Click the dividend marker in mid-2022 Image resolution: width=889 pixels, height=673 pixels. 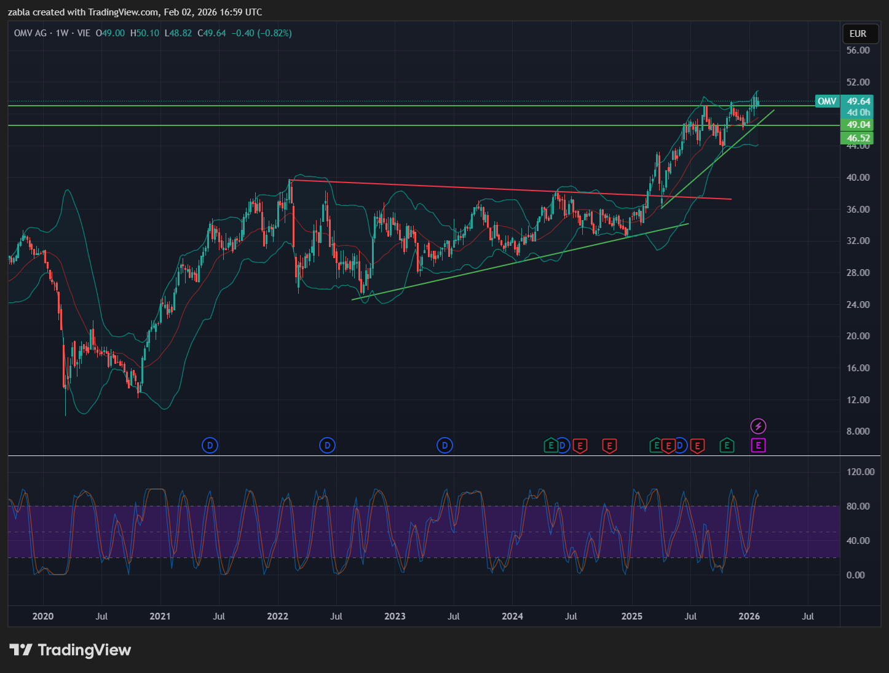point(327,445)
